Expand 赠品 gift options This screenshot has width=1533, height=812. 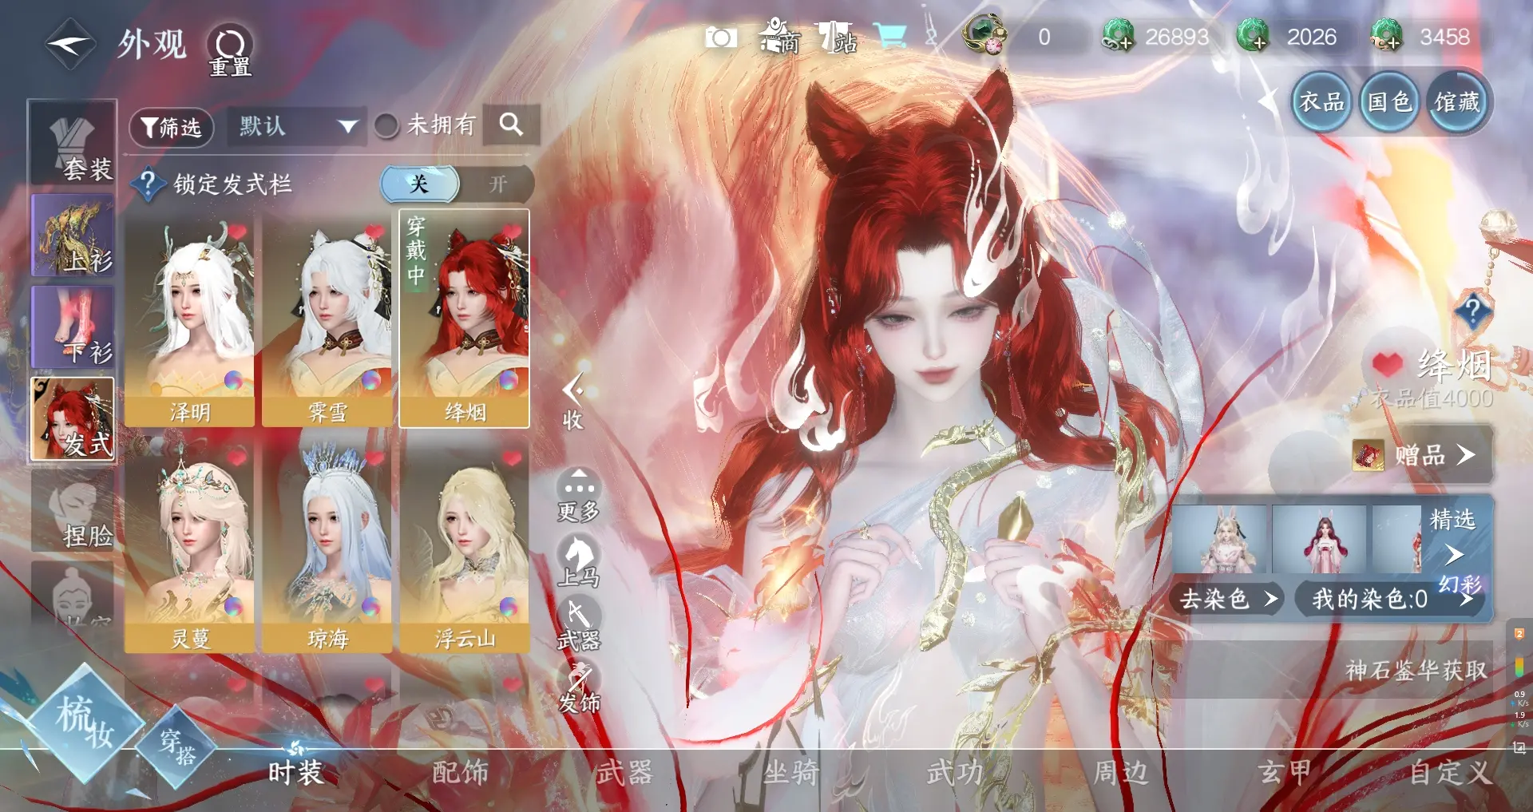click(x=1421, y=455)
